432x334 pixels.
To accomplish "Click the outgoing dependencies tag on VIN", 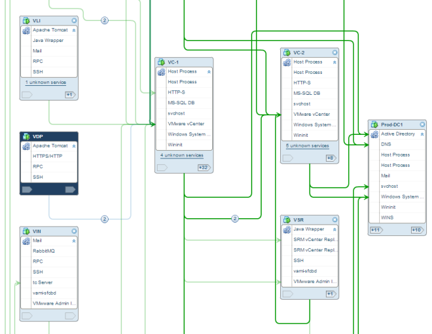I will click(x=71, y=316).
